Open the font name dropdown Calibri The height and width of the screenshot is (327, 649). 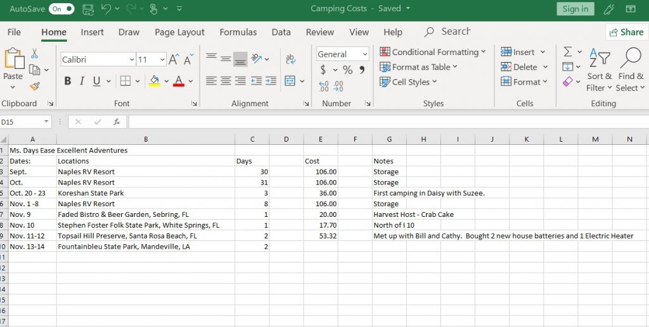pos(132,60)
